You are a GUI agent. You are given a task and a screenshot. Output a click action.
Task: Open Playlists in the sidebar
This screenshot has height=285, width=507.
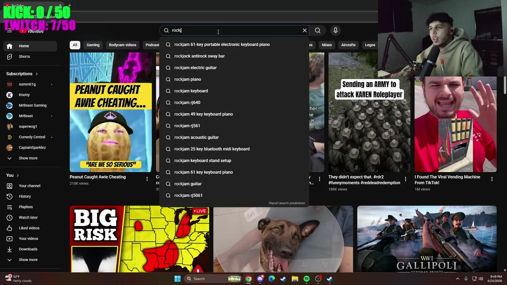30,207
